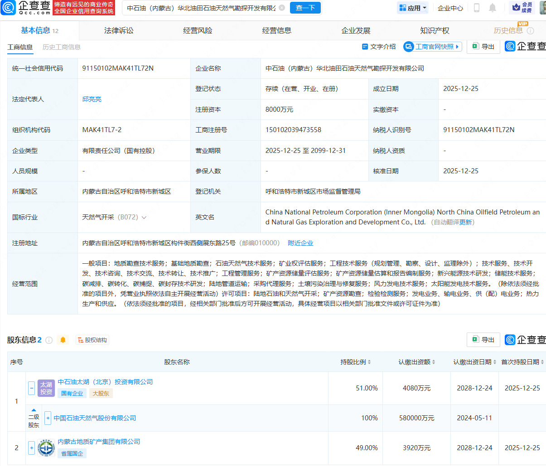Screen dimensions: 546x466
Task: Expand the 内蒙古地质矿产集团有限公司 shareholder row
Action: pyautogui.click(x=32, y=448)
